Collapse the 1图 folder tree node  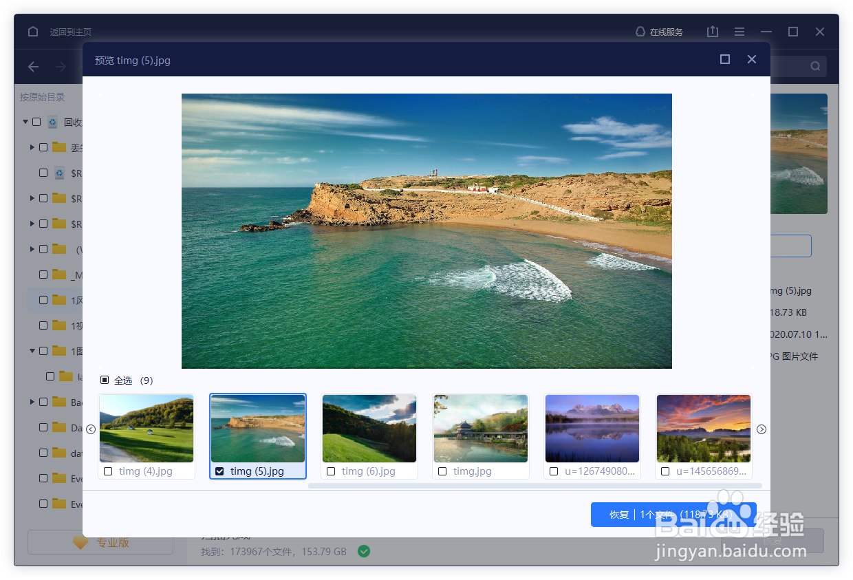coord(32,351)
